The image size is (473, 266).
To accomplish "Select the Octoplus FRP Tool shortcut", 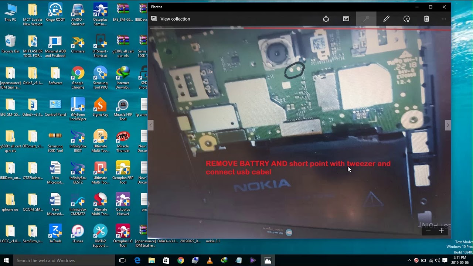I will 123,173.
